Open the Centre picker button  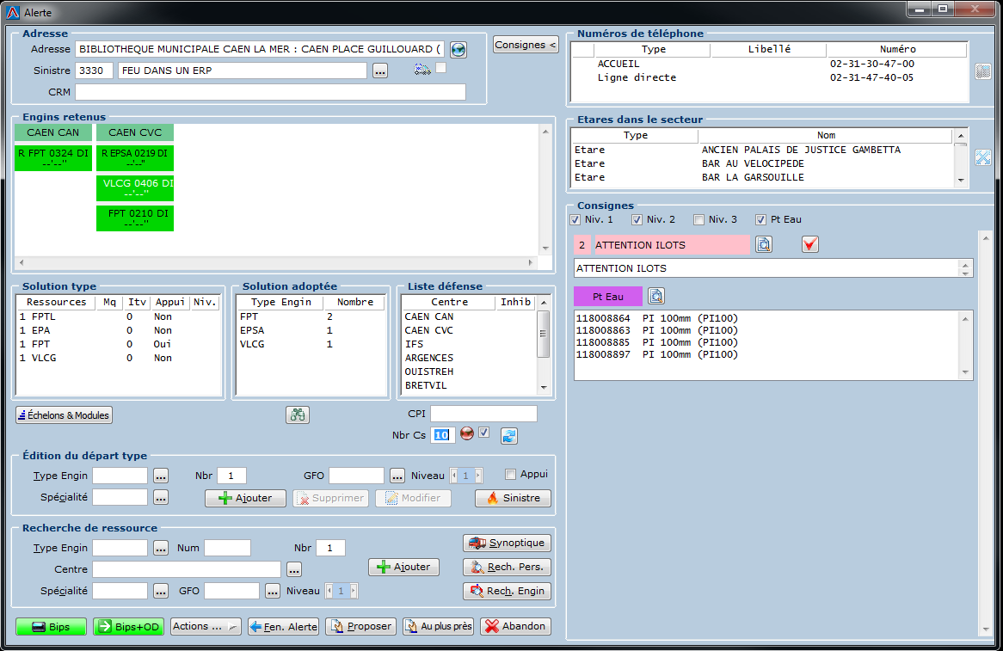[293, 569]
